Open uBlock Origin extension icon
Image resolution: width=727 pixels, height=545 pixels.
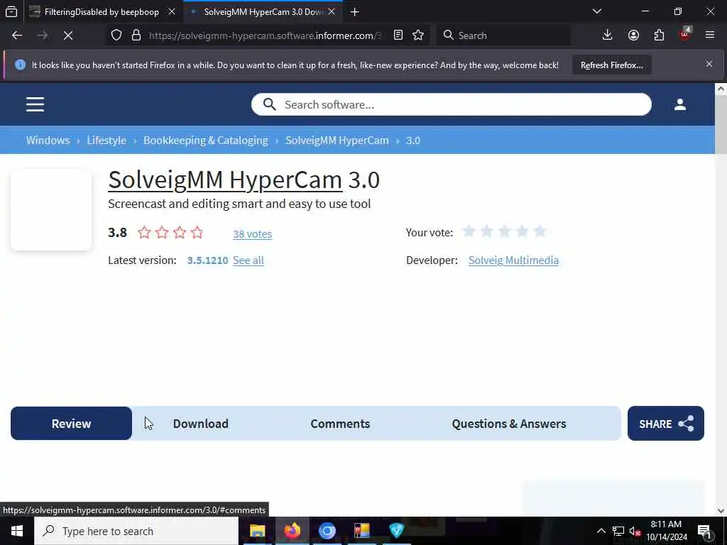click(684, 34)
